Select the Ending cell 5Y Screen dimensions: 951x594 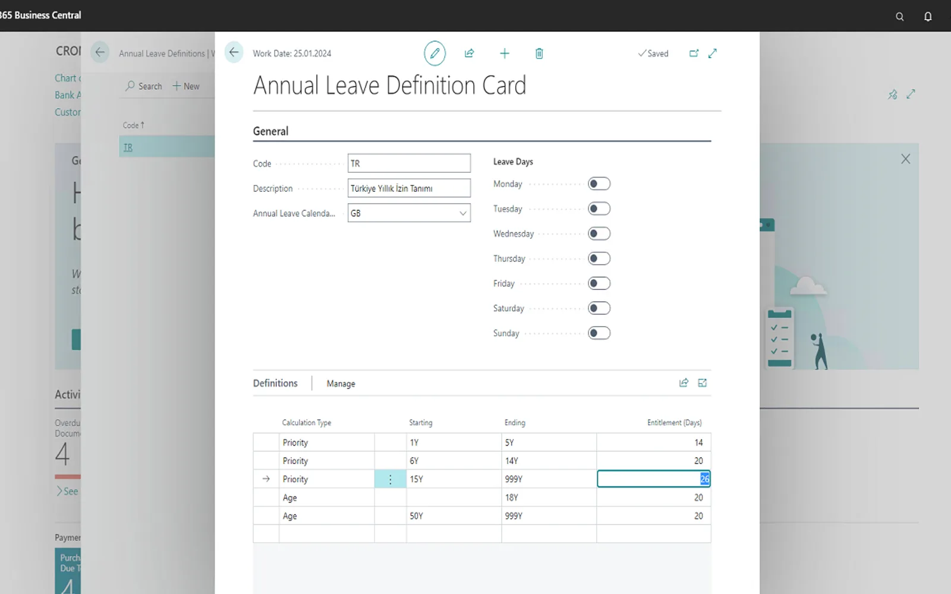(x=549, y=443)
